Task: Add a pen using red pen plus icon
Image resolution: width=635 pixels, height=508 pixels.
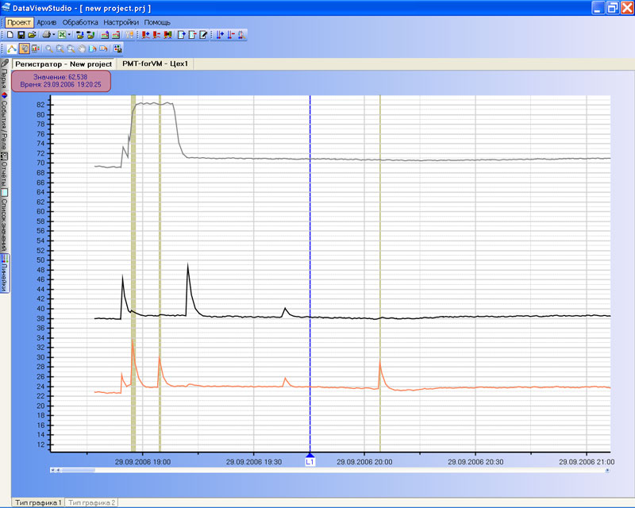Action: pos(146,35)
